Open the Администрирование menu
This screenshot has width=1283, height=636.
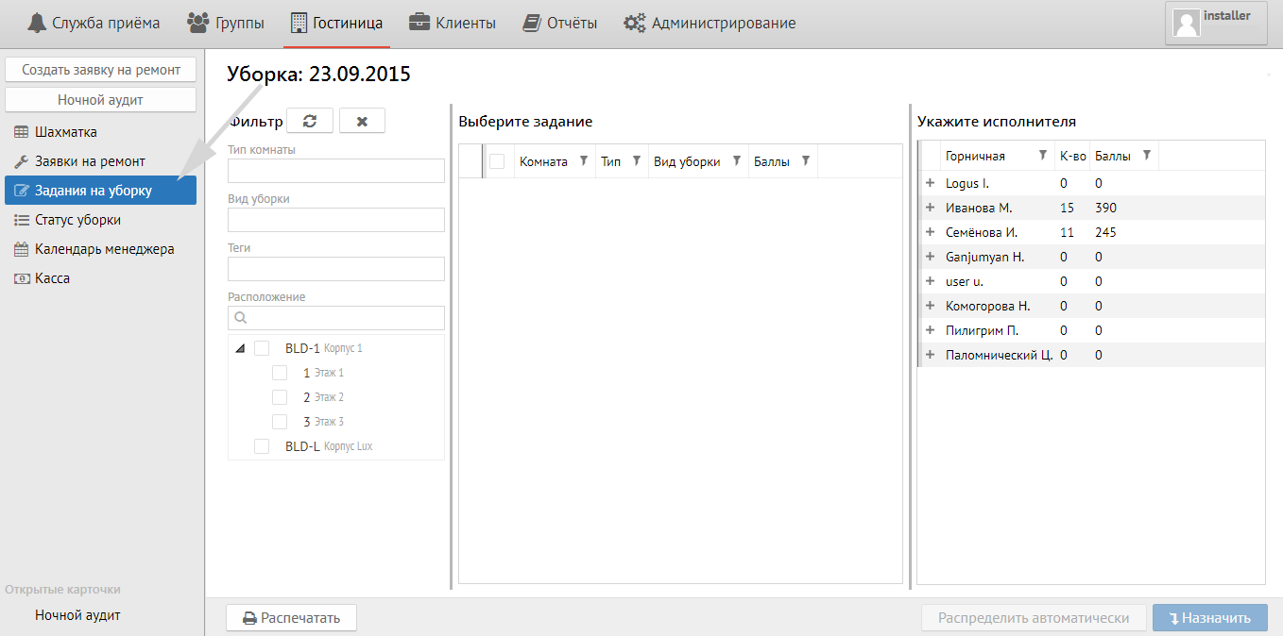710,23
